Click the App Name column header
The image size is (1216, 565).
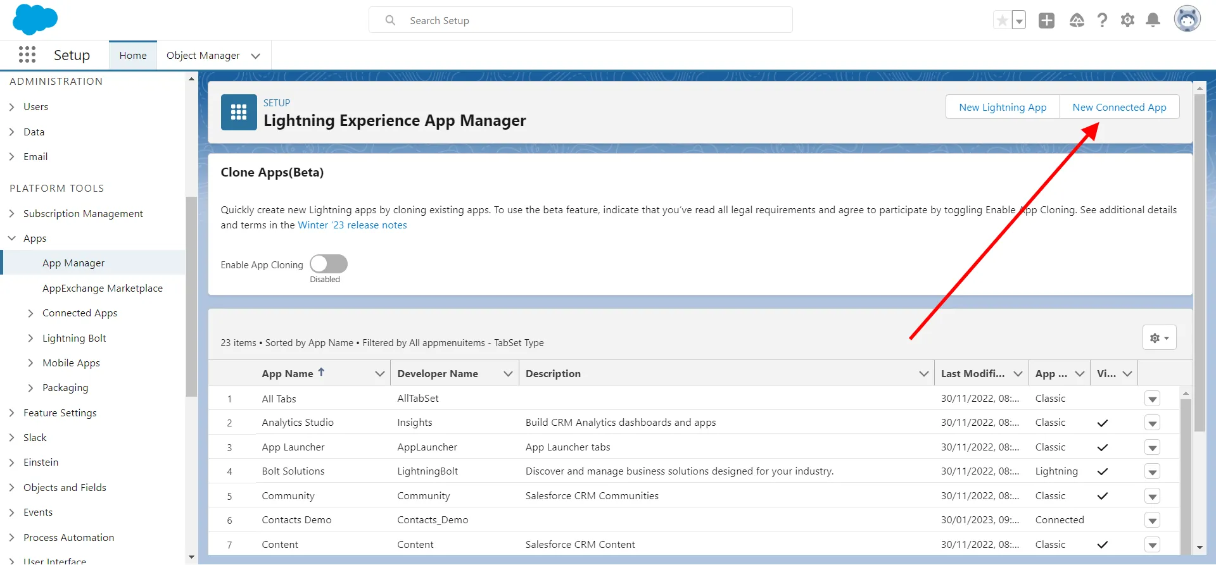pos(288,374)
